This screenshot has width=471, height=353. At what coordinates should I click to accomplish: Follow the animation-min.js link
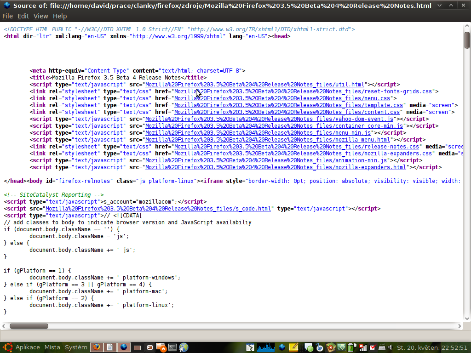click(x=266, y=160)
